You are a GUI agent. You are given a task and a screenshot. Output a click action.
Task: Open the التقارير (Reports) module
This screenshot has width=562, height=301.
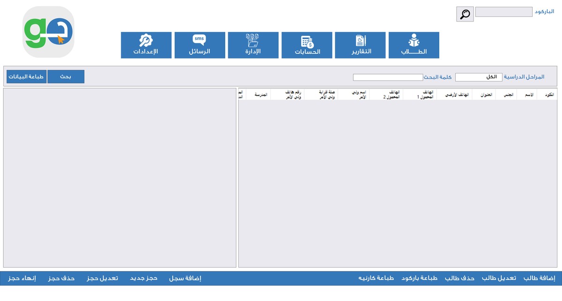[x=361, y=45]
